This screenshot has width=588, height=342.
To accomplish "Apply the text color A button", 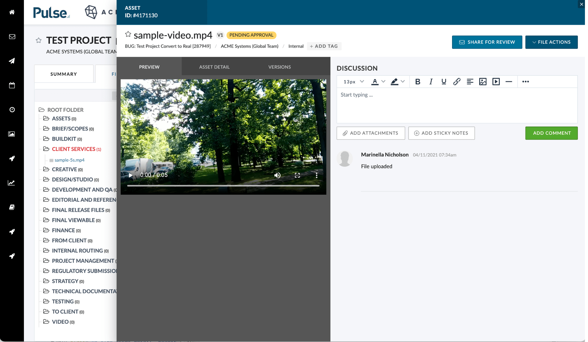I will pyautogui.click(x=375, y=82).
